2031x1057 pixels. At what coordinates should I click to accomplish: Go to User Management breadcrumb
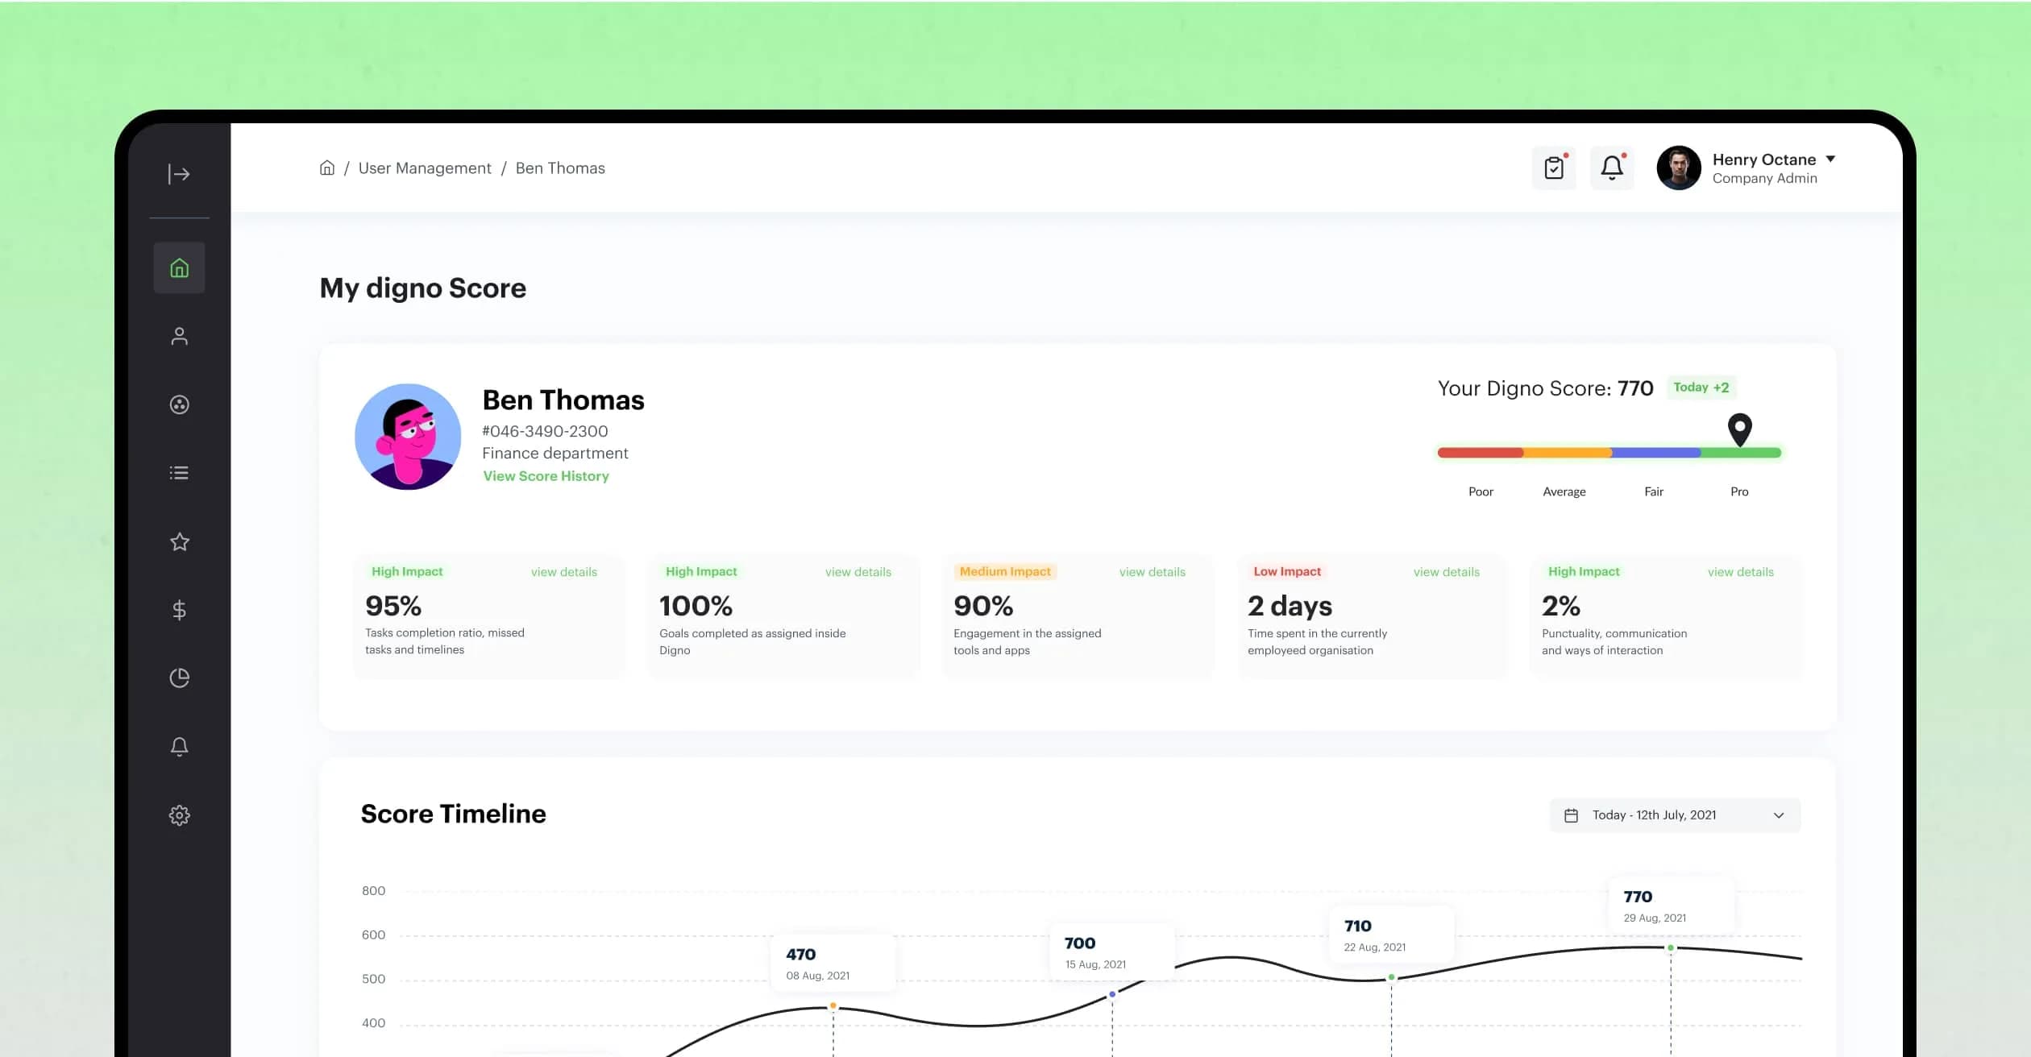click(425, 168)
